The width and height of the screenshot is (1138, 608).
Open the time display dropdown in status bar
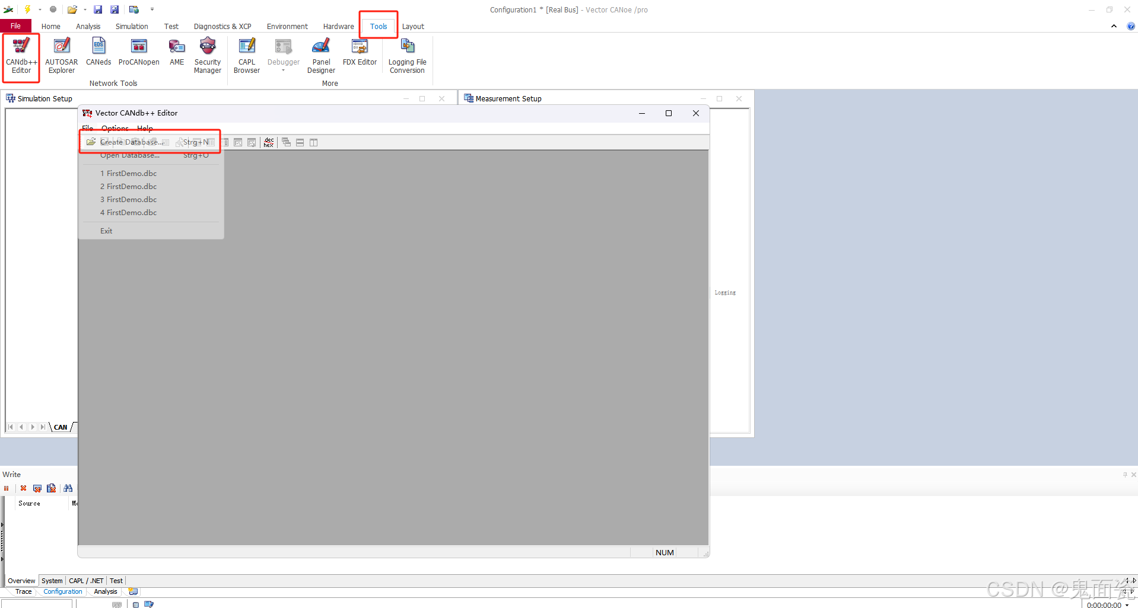(x=1127, y=605)
